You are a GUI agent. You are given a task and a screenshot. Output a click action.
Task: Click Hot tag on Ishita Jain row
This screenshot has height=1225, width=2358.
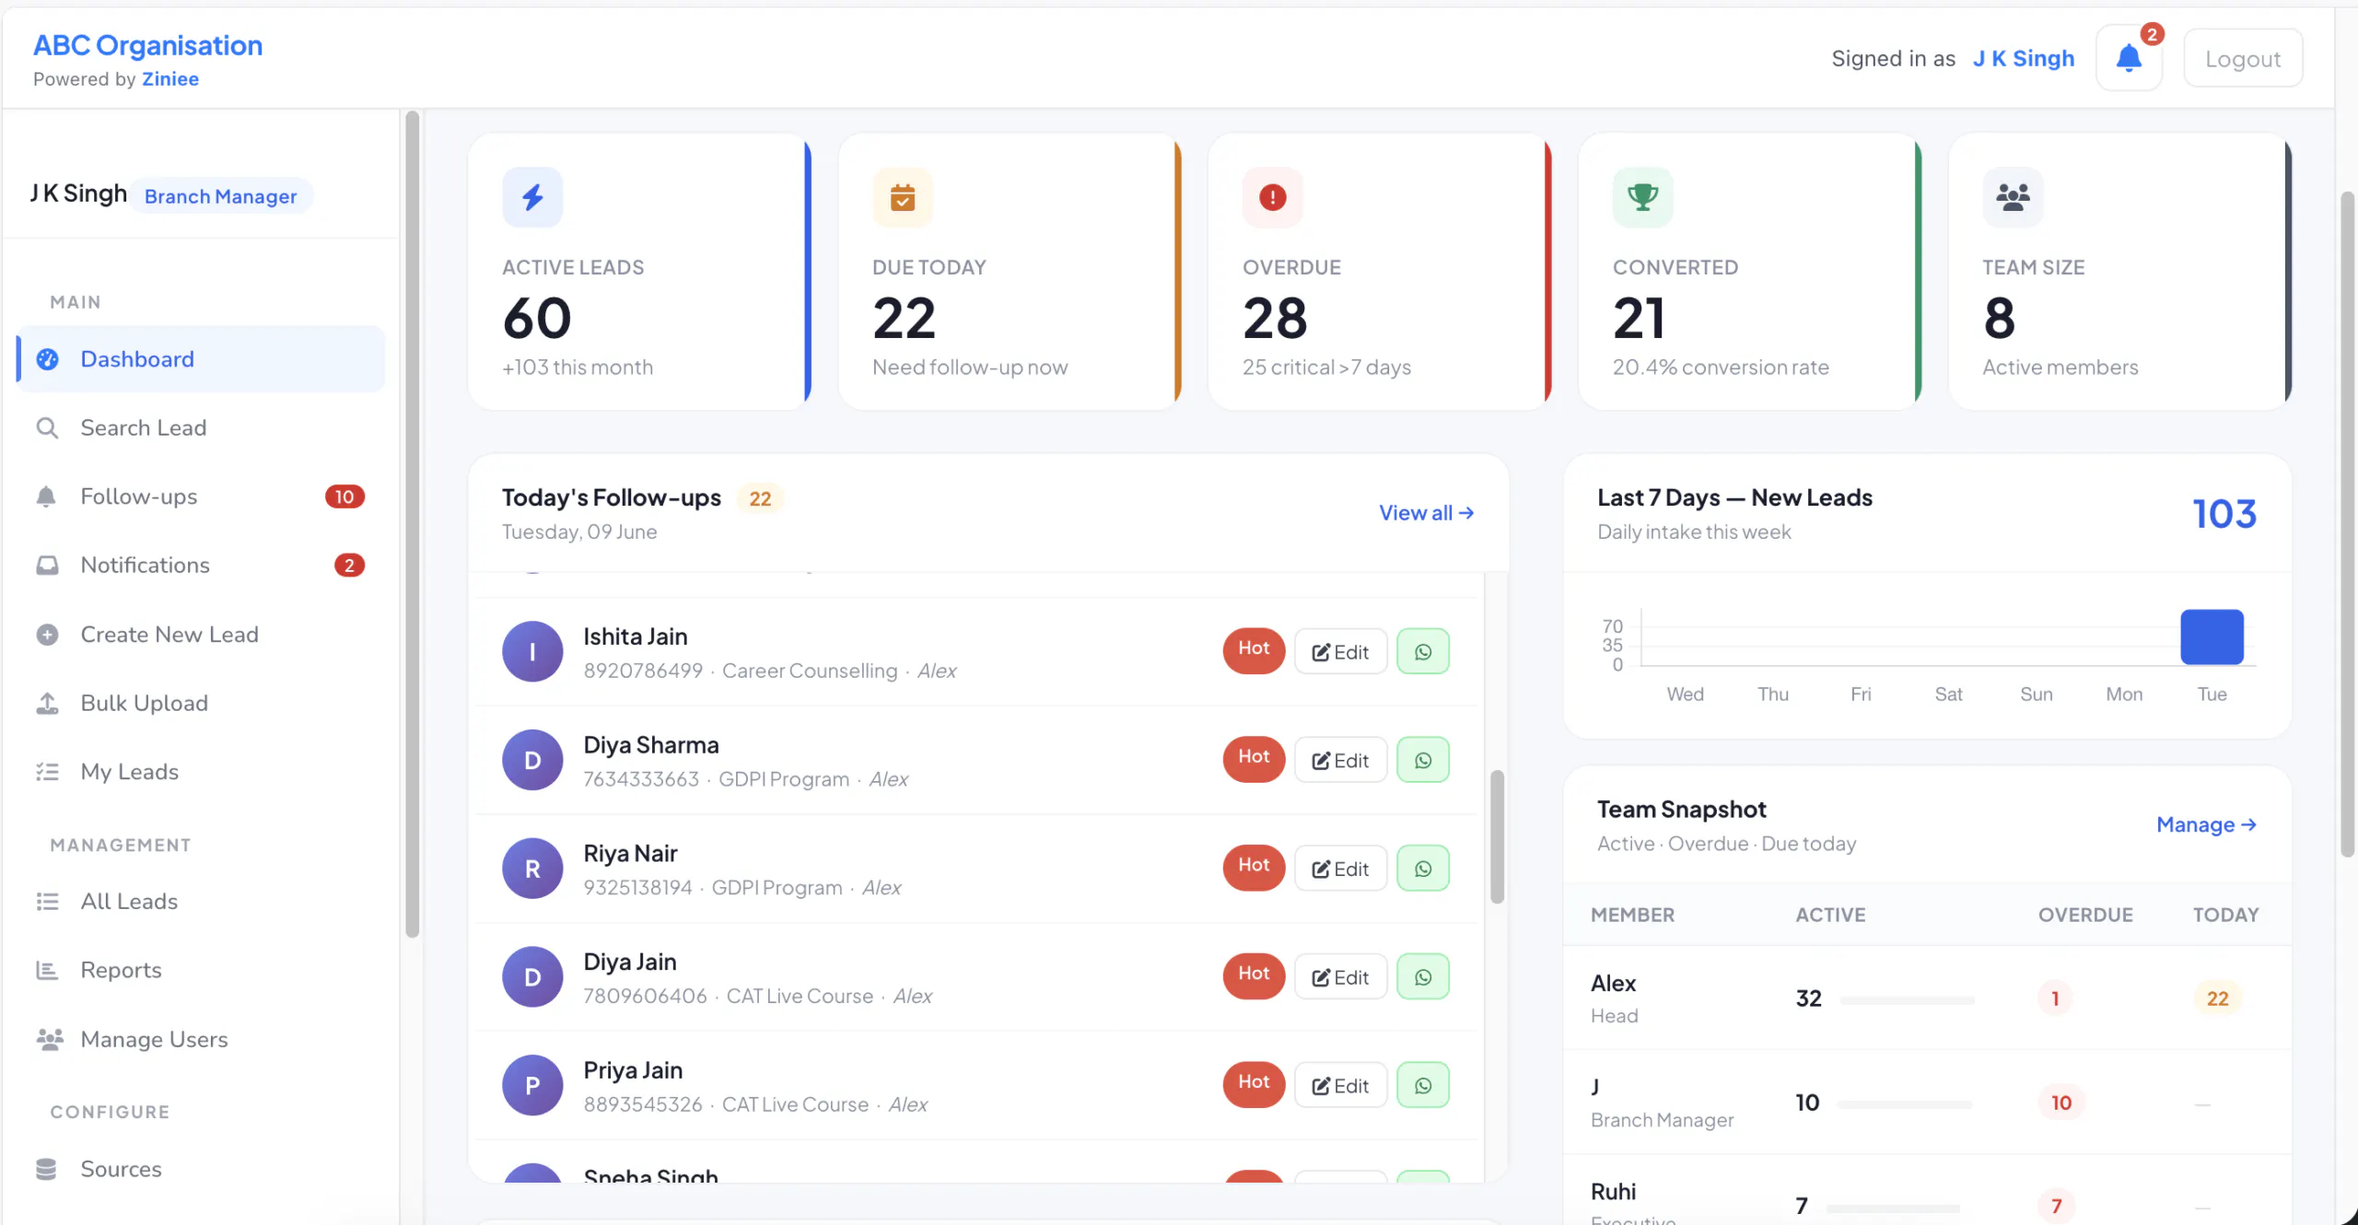[x=1254, y=650]
